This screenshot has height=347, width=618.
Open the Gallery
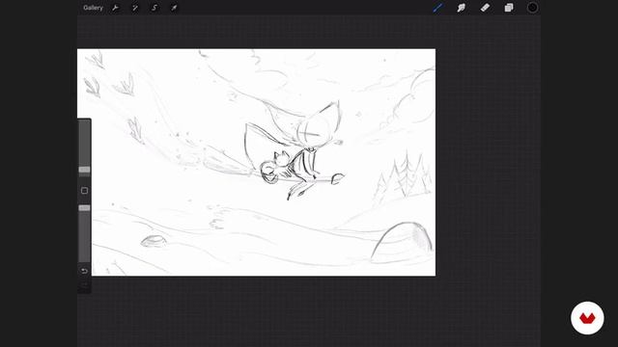[x=93, y=8]
